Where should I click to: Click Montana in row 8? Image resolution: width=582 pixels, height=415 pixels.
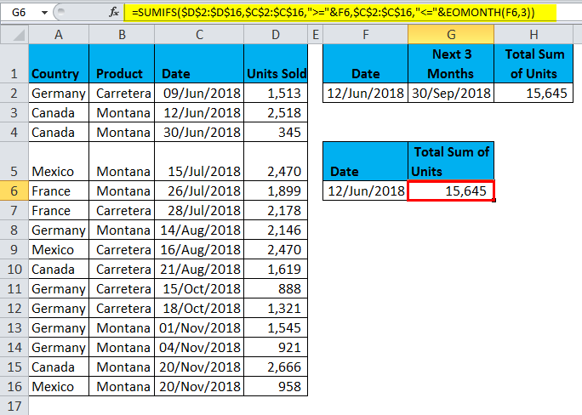point(122,230)
